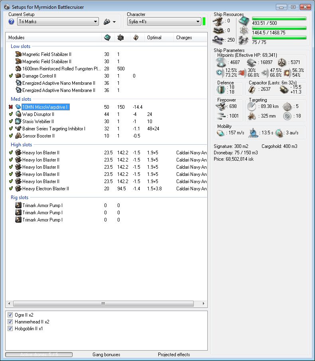Viewport: 315px width, 361px height.
Task: Click the ship fitting icon next to setup dropdown
Action: tap(107, 22)
